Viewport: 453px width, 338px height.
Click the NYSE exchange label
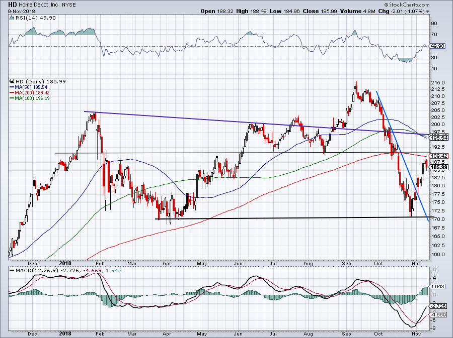coord(69,5)
